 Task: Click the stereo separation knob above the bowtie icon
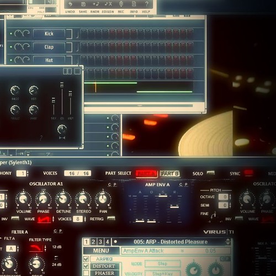62,129
